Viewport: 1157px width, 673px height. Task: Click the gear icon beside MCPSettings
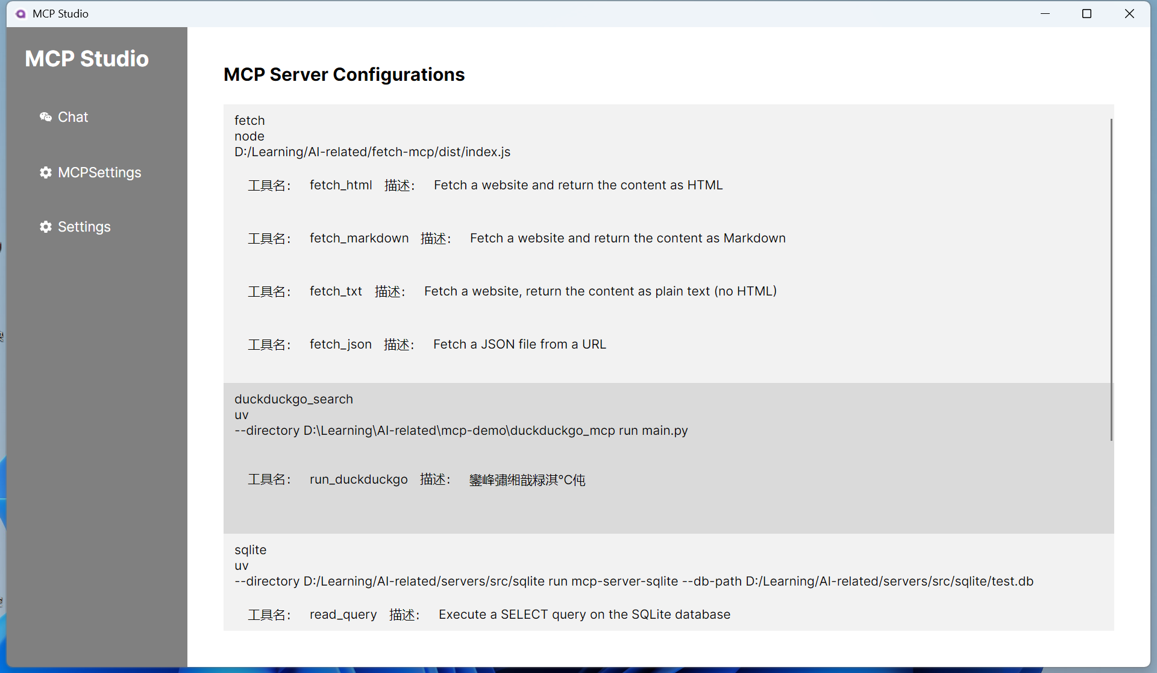click(45, 172)
